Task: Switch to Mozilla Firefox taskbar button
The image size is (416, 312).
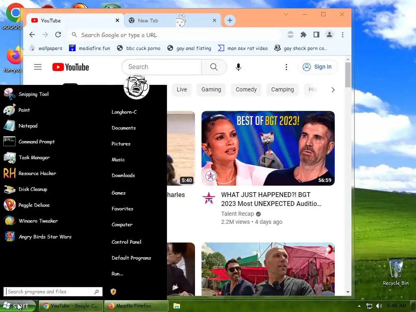Action: pyautogui.click(x=136, y=306)
